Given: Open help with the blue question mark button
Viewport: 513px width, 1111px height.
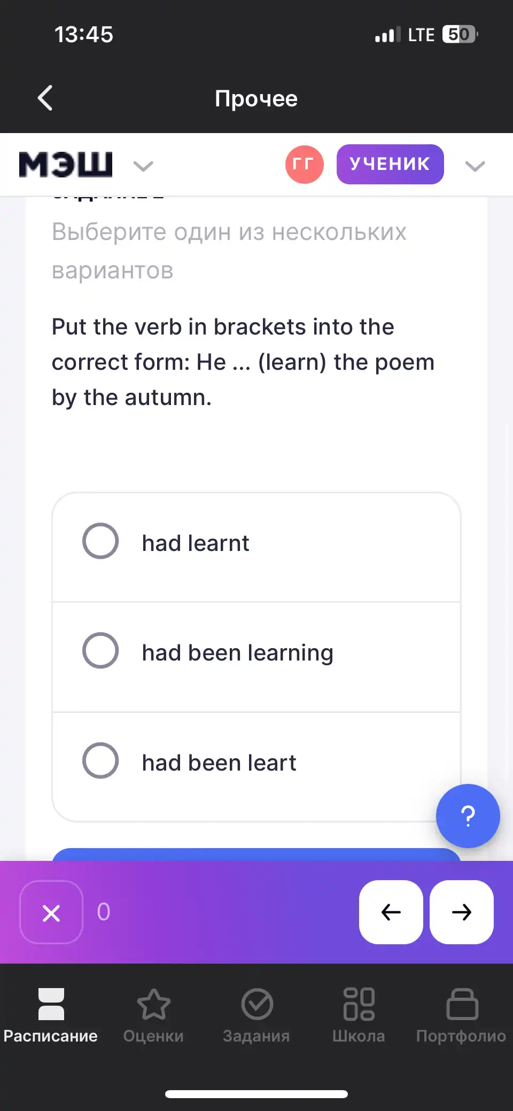Looking at the screenshot, I should (x=468, y=816).
